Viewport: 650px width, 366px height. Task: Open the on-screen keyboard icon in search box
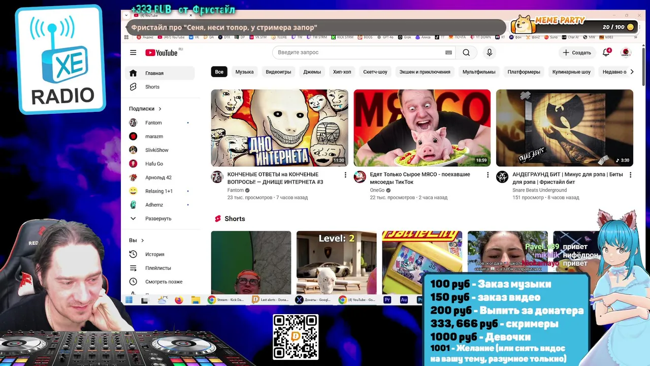pos(448,52)
